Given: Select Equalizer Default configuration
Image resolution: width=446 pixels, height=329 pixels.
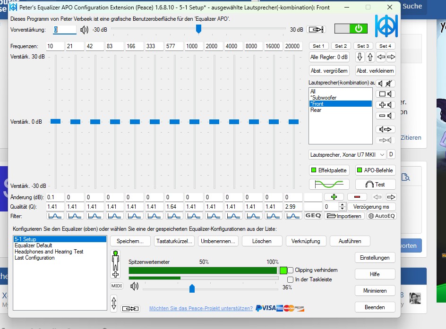Looking at the screenshot, I should point(60,245).
